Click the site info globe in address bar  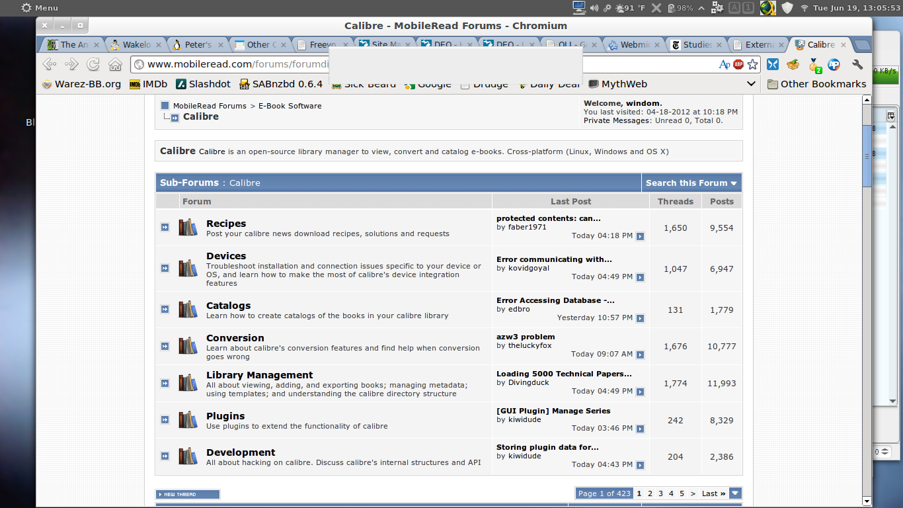click(139, 64)
